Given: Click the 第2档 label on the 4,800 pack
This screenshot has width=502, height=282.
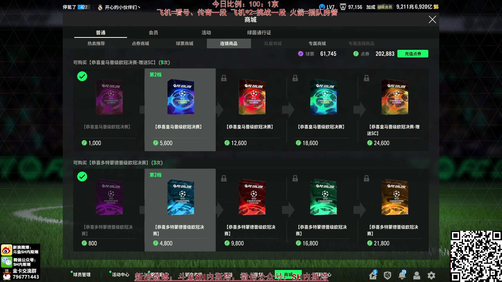Looking at the screenshot, I should coord(156,175).
